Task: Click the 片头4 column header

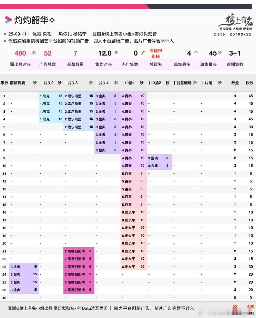Action: [x=104, y=83]
